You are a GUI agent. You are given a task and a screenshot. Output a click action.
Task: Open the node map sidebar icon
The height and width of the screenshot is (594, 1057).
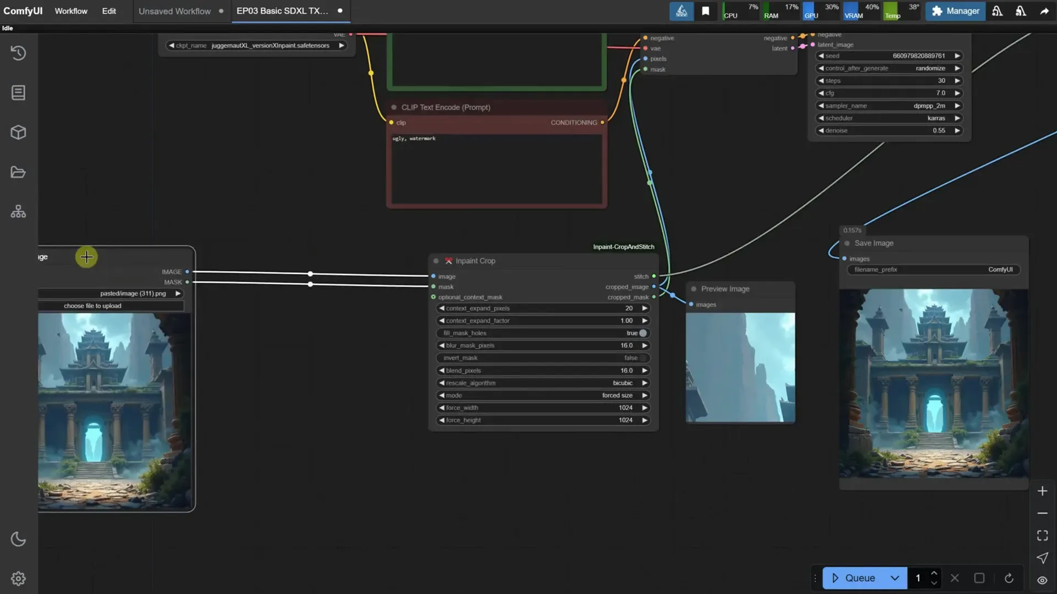[x=18, y=211]
